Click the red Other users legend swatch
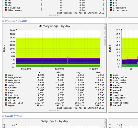This screenshot has height=128, width=138. (x=6, y=10)
